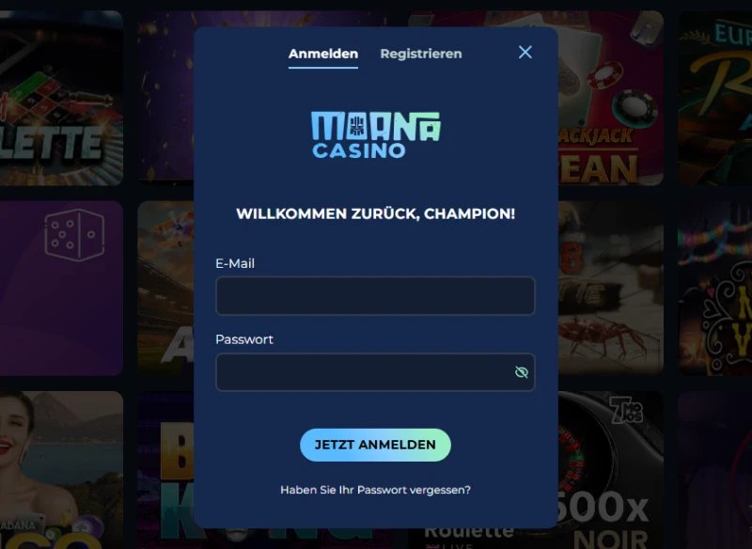Image resolution: width=752 pixels, height=549 pixels.
Task: Select the 500x Noir roulette thumbnail
Action: point(611,470)
